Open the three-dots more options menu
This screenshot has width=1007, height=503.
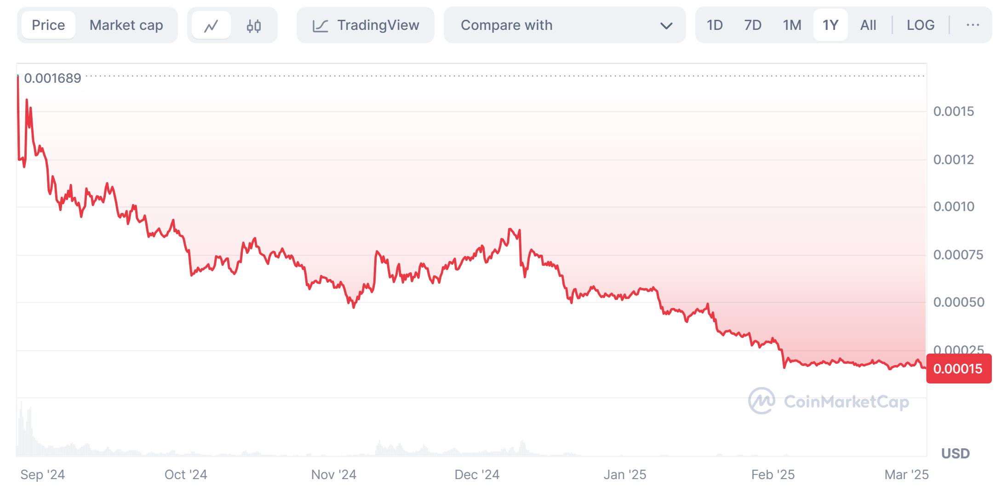click(x=973, y=25)
